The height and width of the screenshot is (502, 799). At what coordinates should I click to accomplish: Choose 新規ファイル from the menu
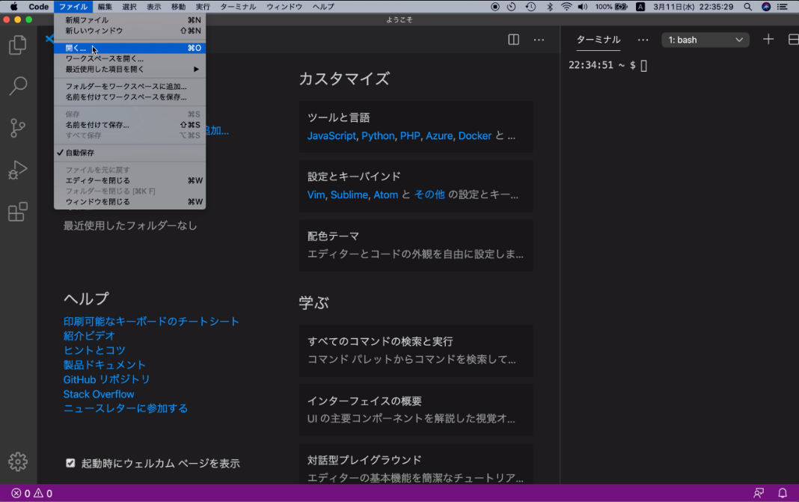tap(130, 20)
